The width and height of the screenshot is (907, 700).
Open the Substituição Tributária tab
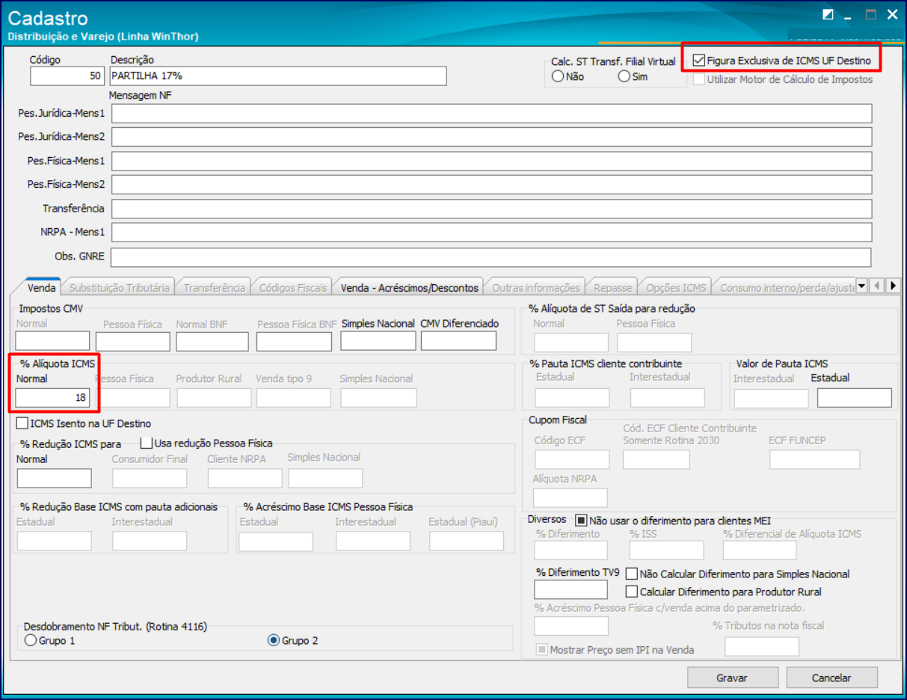[120, 287]
